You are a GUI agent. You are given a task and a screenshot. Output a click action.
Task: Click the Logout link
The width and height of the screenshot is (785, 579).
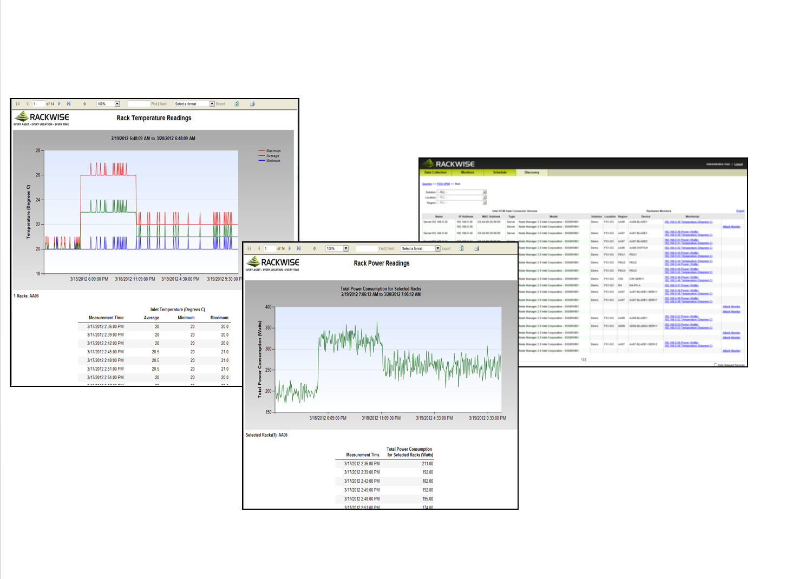pos(738,165)
